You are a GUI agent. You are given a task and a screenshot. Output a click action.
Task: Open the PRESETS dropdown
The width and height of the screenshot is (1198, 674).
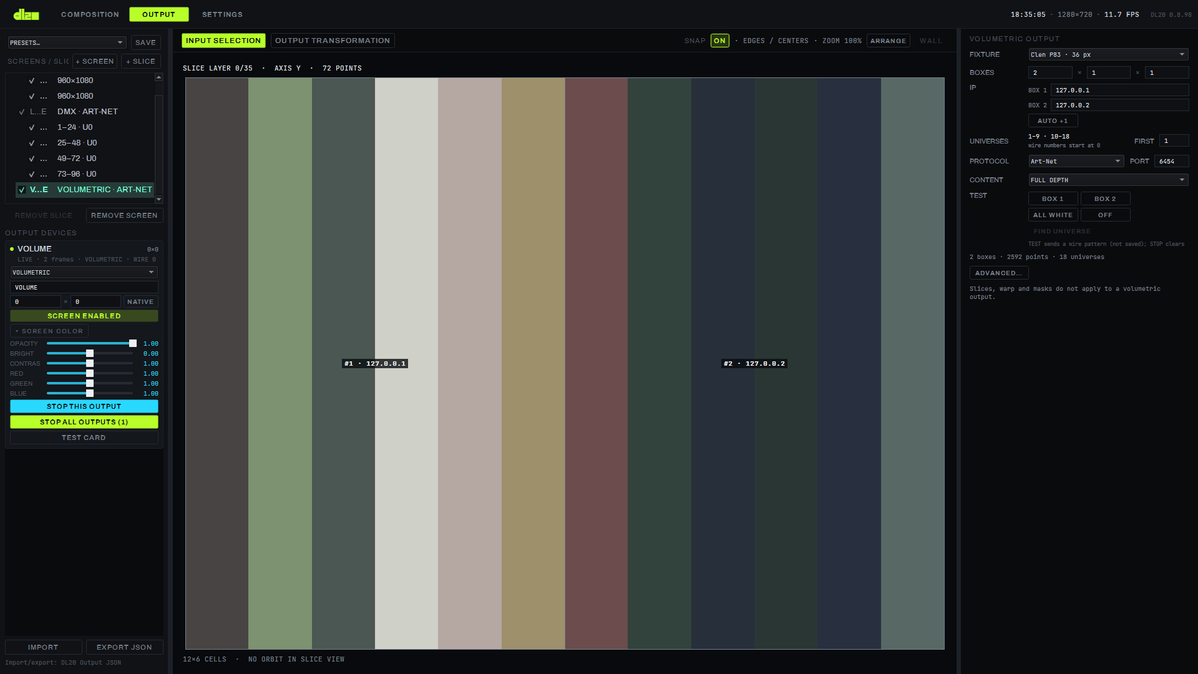tap(67, 42)
